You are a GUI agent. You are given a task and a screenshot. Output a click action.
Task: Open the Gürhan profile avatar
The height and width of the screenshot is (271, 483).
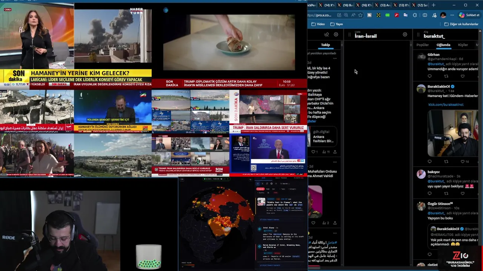pos(421,56)
